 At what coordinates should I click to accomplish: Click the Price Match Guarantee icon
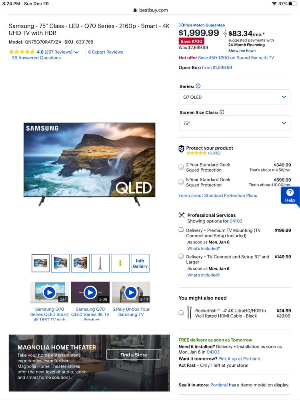point(181,25)
